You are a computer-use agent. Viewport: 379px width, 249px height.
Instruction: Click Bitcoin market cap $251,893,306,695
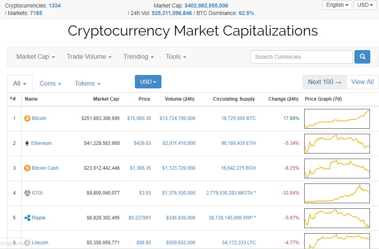point(100,118)
